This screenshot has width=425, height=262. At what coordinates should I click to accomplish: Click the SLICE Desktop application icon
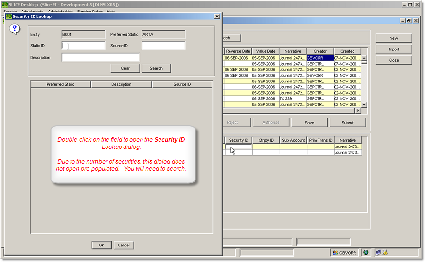click(x=5, y=4)
